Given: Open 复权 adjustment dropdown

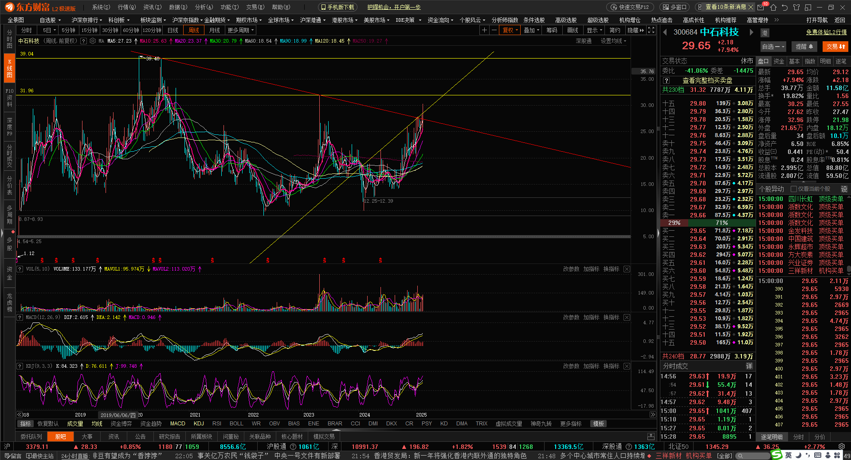Looking at the screenshot, I should (510, 30).
